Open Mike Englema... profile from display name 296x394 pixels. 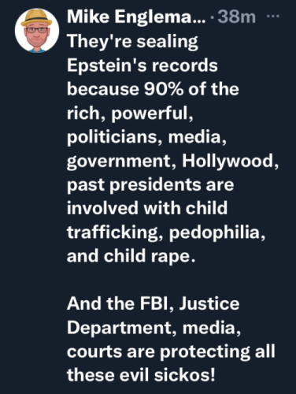pyautogui.click(x=137, y=17)
